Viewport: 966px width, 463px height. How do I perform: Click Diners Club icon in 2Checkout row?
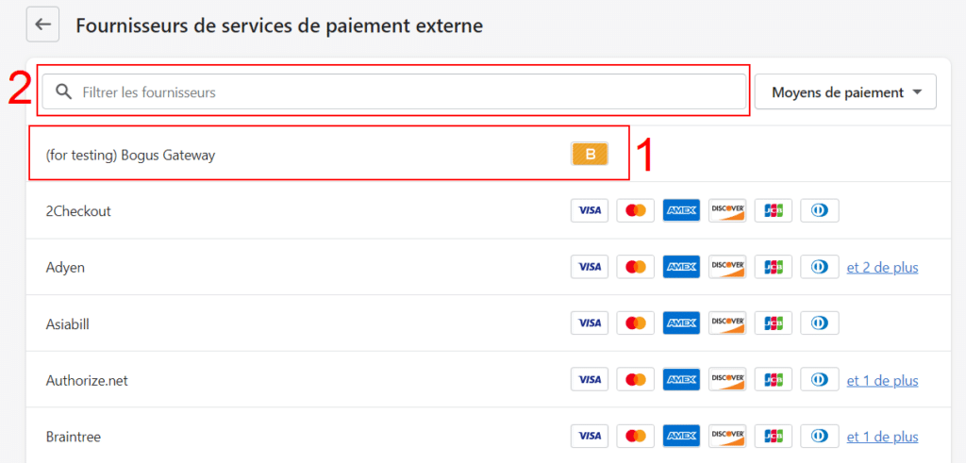point(819,210)
